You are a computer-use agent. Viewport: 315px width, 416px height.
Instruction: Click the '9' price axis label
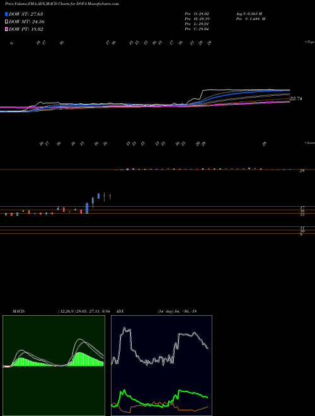(x=301, y=235)
